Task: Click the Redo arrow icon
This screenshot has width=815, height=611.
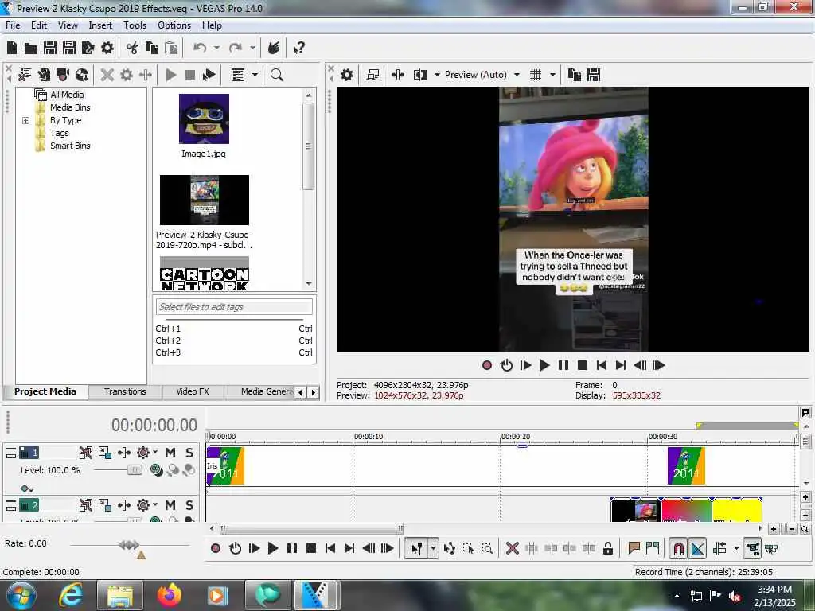Action: tap(236, 49)
